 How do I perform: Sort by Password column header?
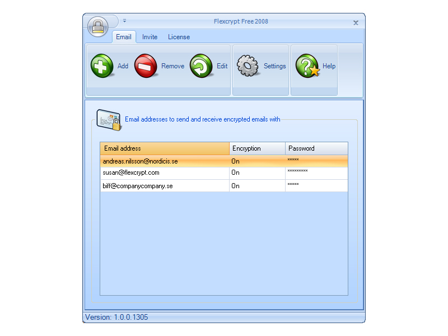point(316,148)
